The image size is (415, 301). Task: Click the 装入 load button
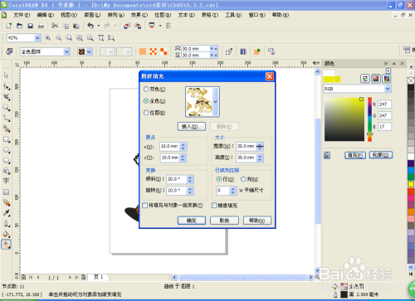192,126
